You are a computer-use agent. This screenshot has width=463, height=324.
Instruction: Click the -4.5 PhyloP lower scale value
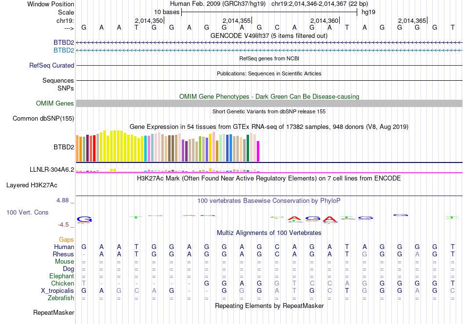63,225
